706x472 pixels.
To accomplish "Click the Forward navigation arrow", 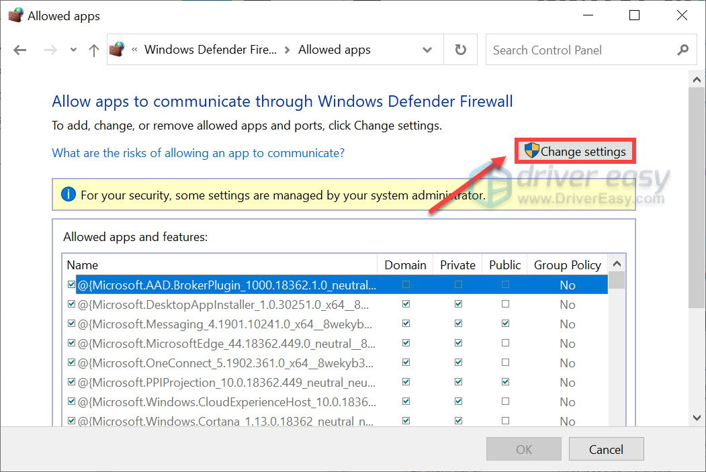I will click(50, 50).
